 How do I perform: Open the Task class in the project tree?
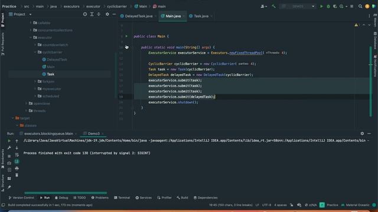click(x=51, y=74)
